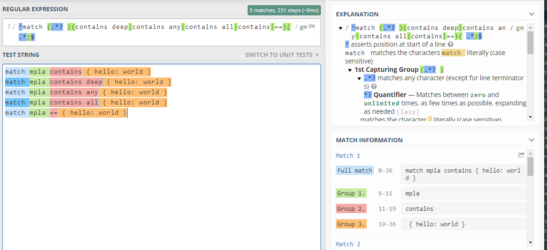This screenshot has height=250, width=547.
Task: Click the "TEST STRING" heading
Action: tap(21, 55)
